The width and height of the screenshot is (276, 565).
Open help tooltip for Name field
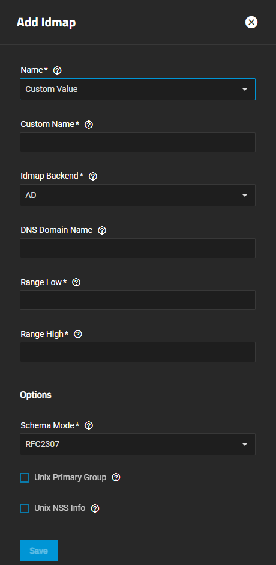(57, 70)
